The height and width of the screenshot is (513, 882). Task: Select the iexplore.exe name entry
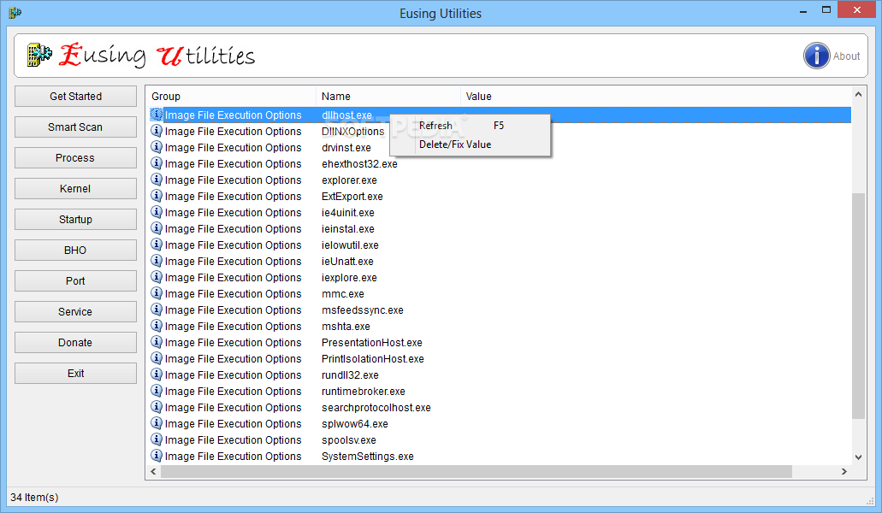pos(349,278)
